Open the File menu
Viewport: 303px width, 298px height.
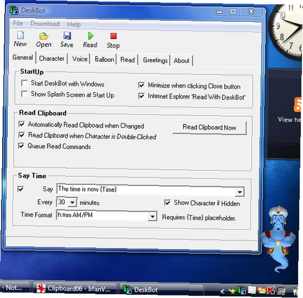[18, 23]
